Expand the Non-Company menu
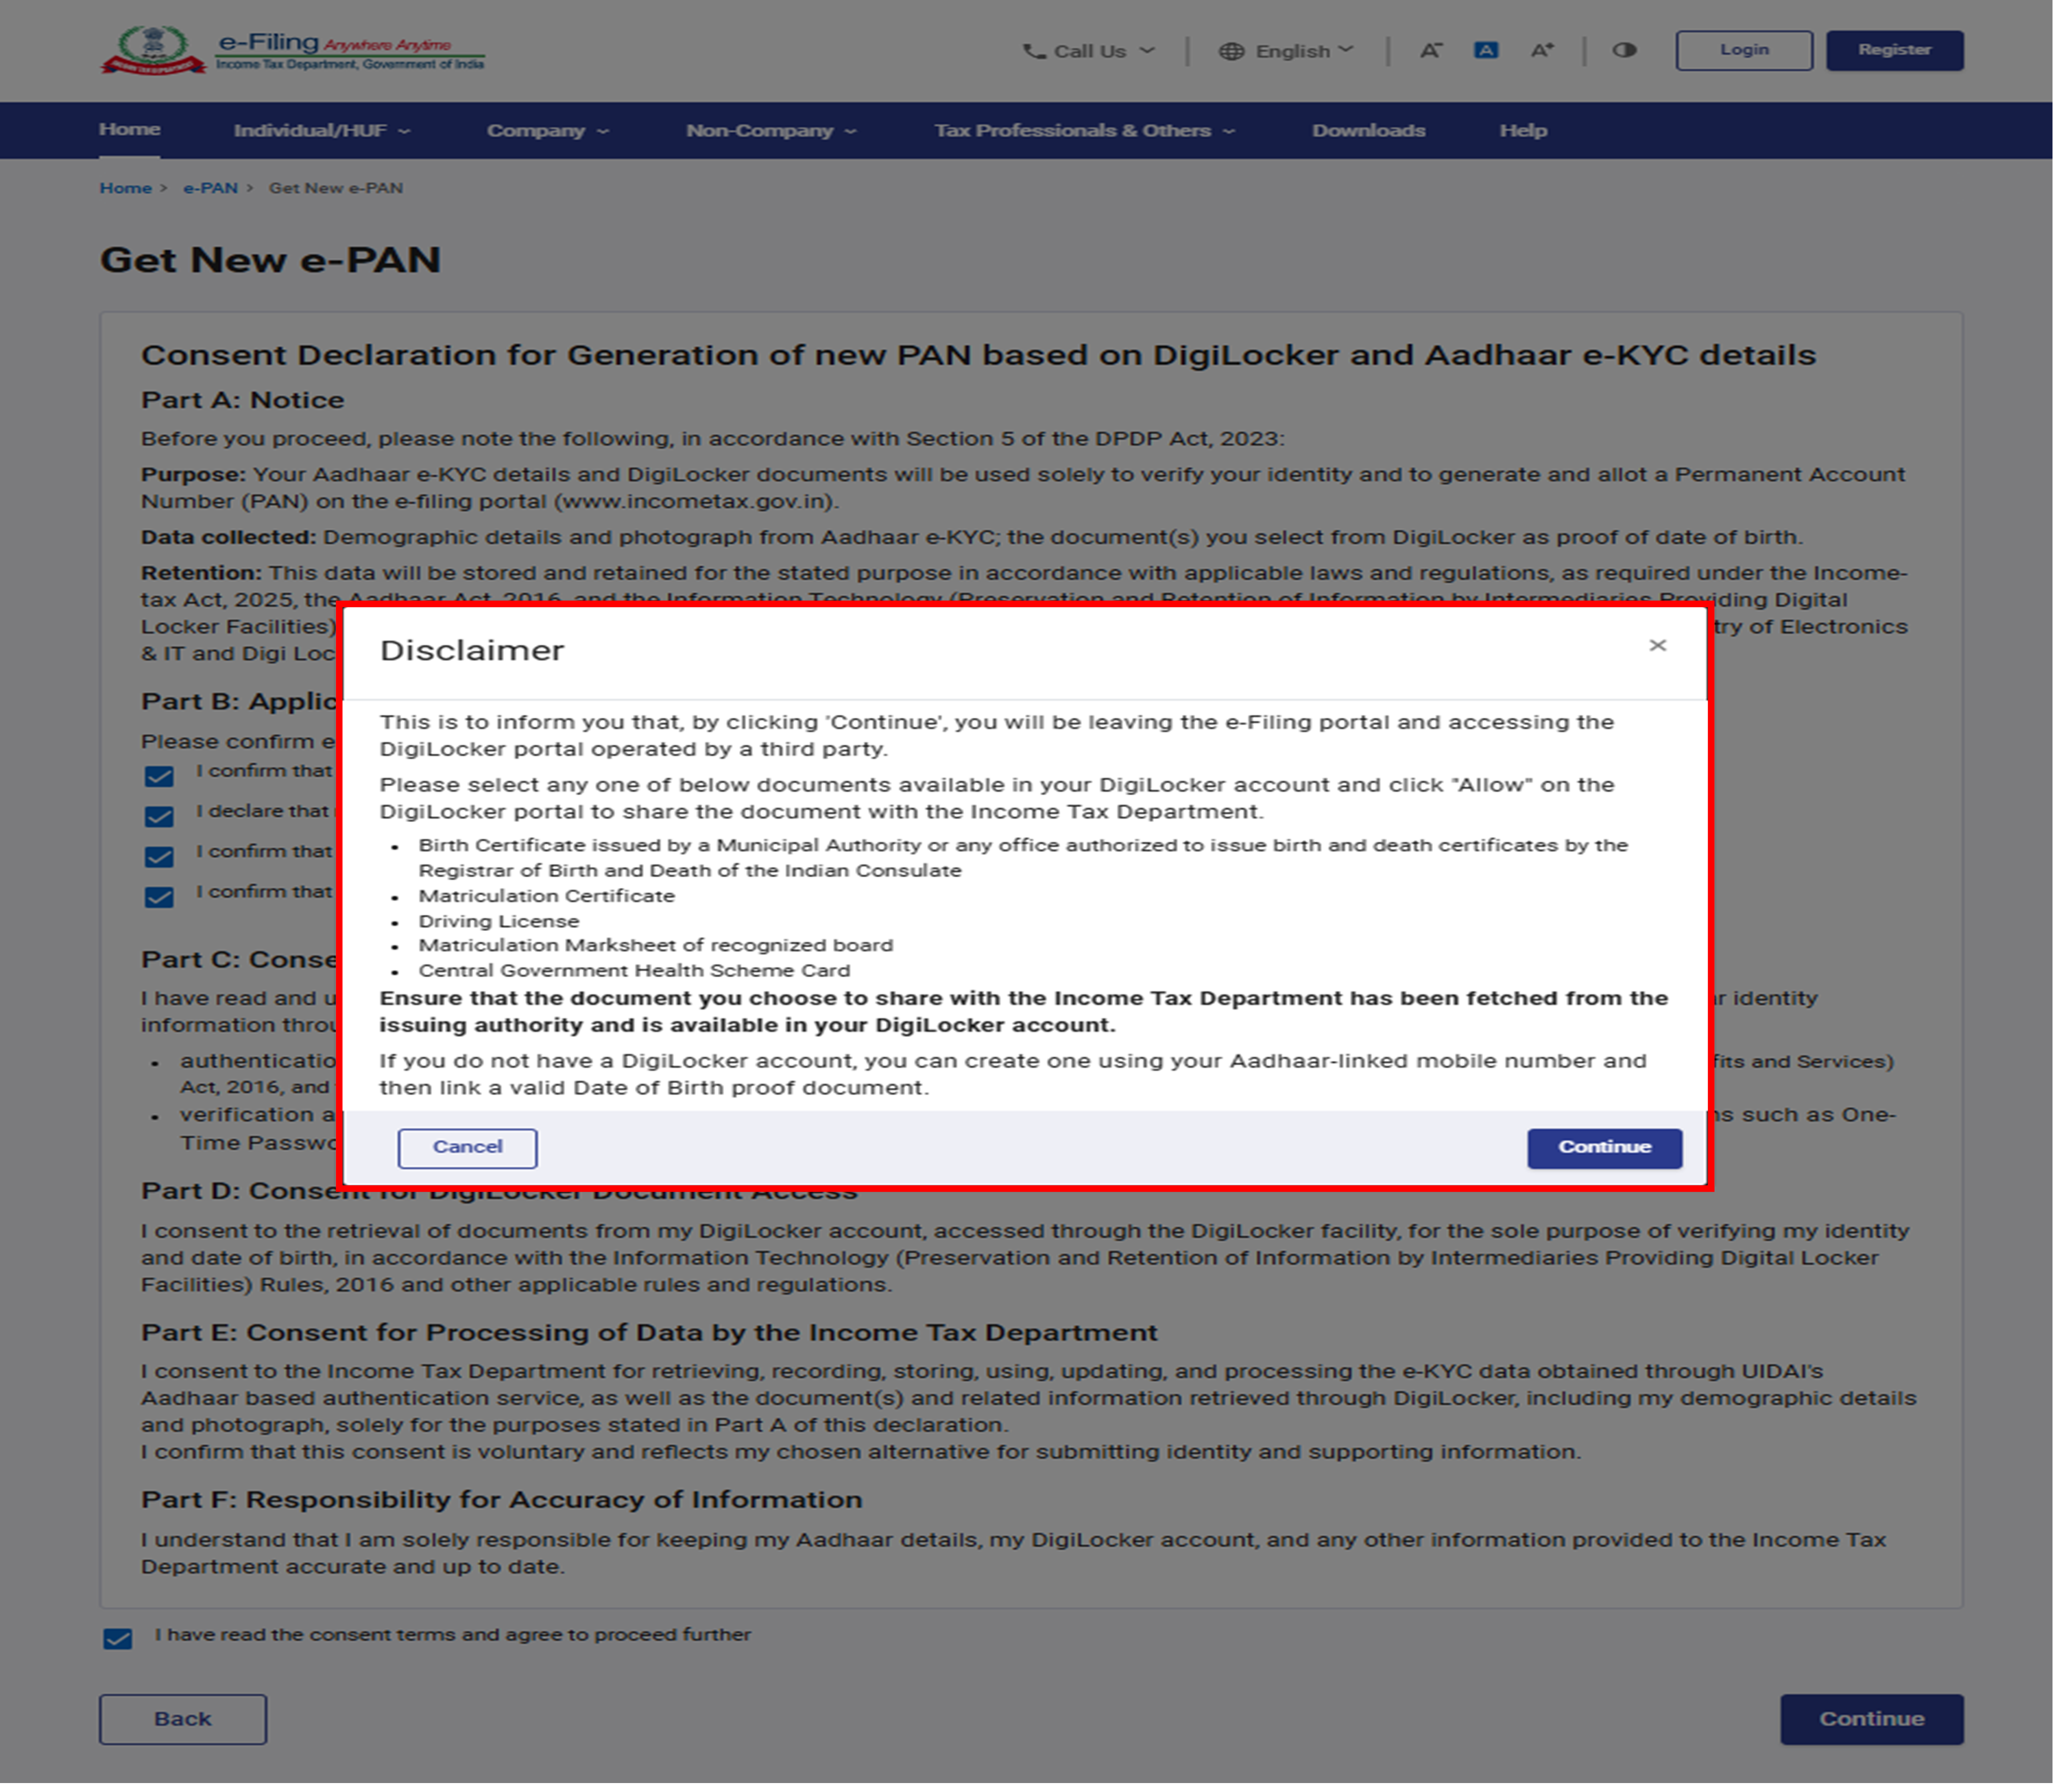 click(x=771, y=131)
